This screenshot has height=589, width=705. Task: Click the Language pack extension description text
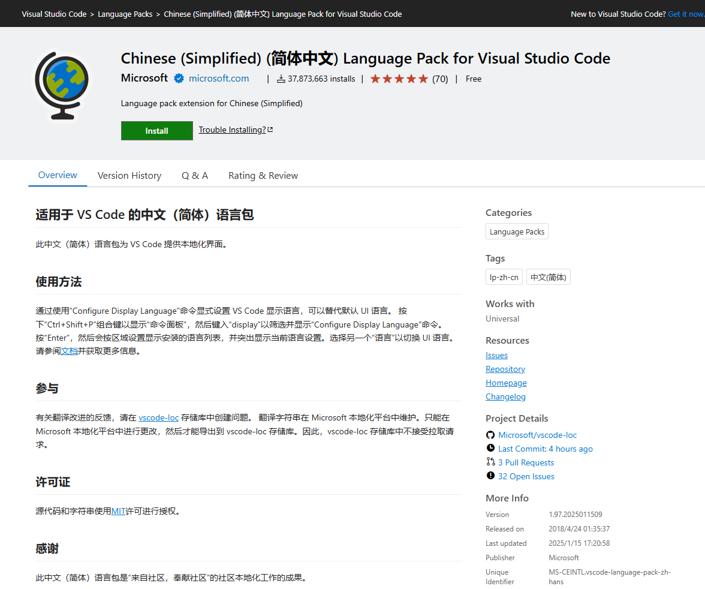(x=212, y=104)
